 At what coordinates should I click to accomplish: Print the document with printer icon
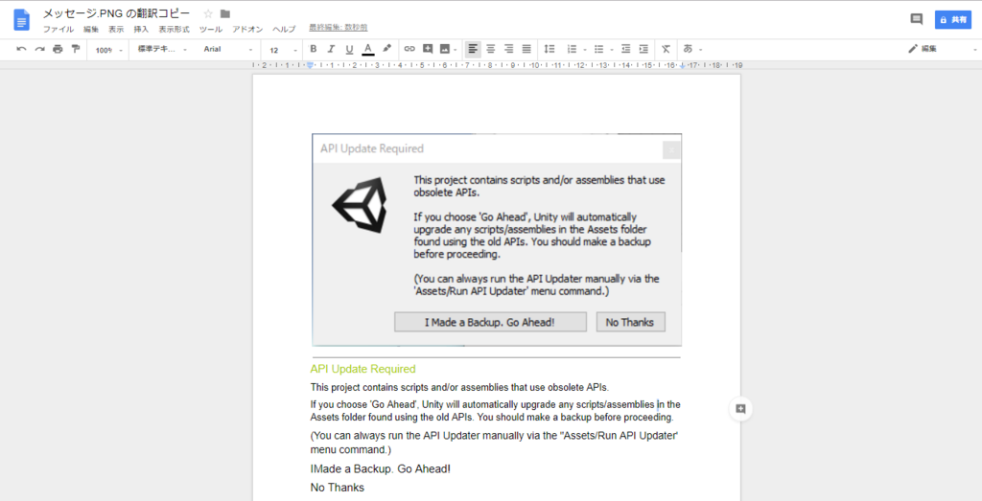(x=58, y=49)
